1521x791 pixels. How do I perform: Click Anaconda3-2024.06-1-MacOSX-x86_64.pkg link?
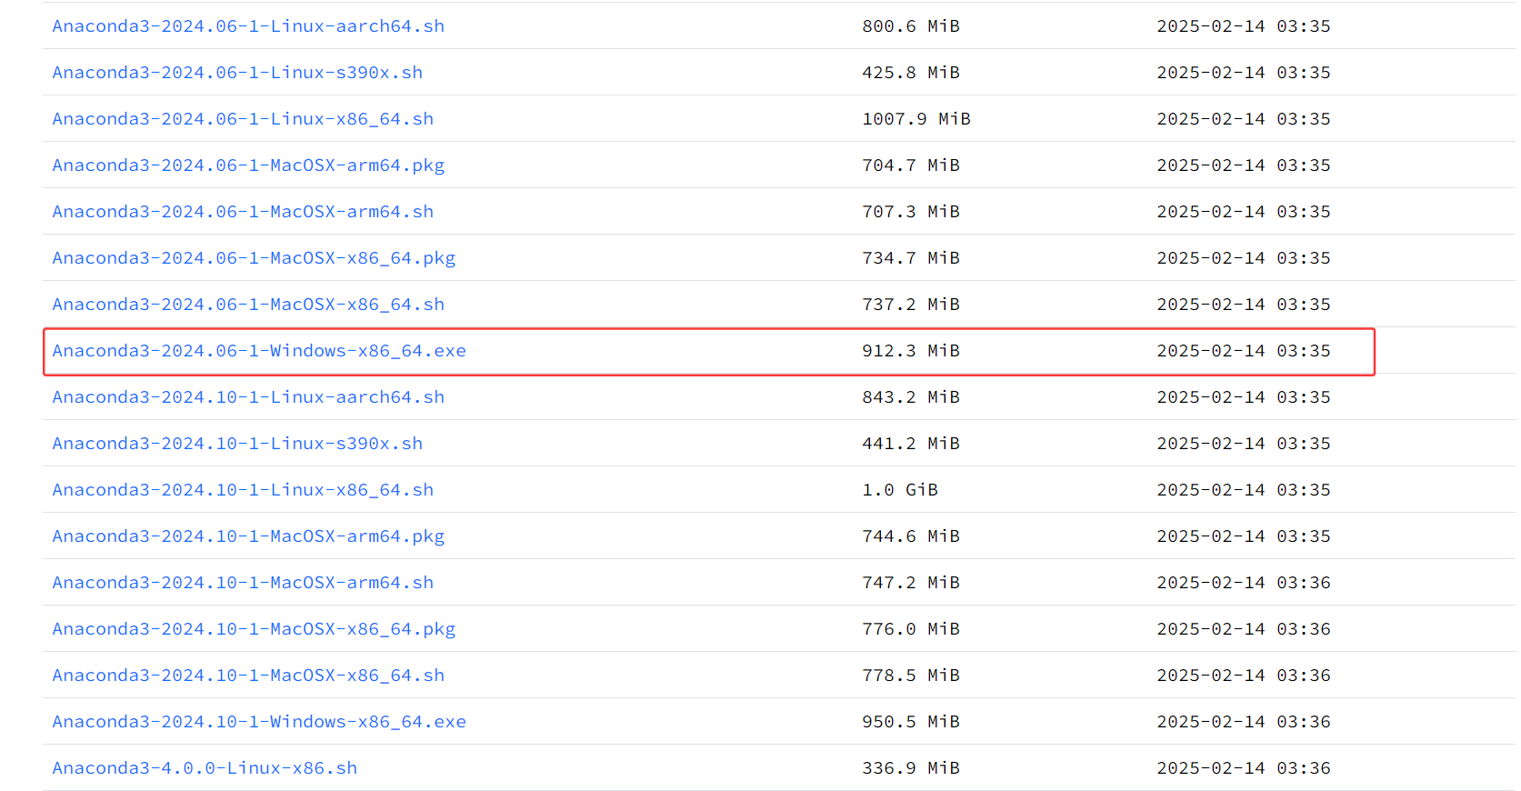pyautogui.click(x=254, y=258)
